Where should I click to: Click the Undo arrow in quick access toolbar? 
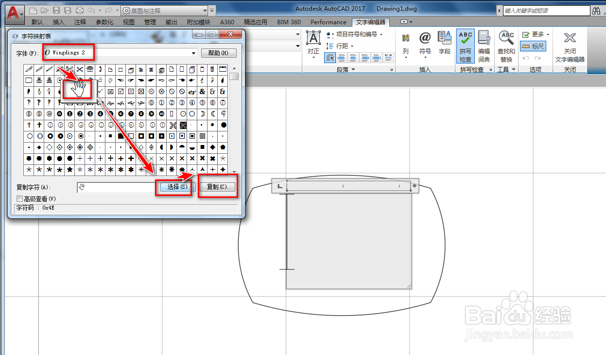[91, 10]
